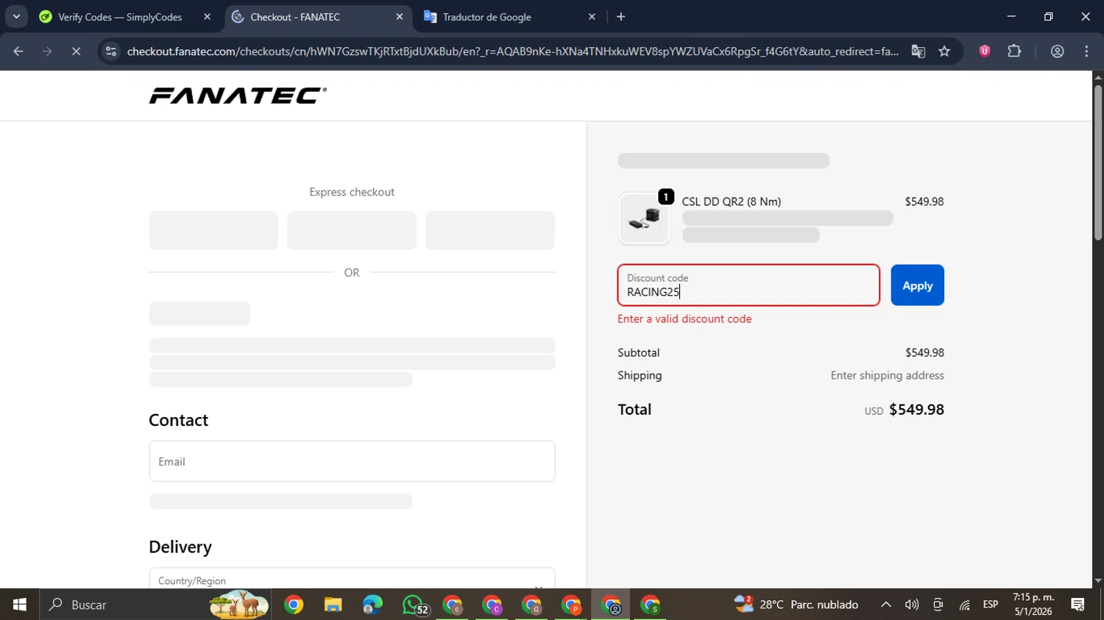Image resolution: width=1104 pixels, height=620 pixels.
Task: Open the first Chrome taskbar icon
Action: (294, 605)
